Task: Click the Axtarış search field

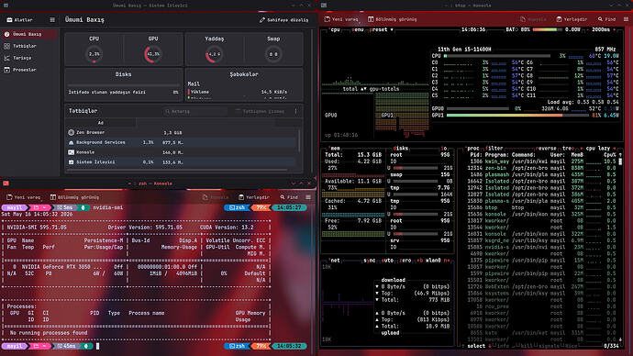Action: pyautogui.click(x=195, y=111)
